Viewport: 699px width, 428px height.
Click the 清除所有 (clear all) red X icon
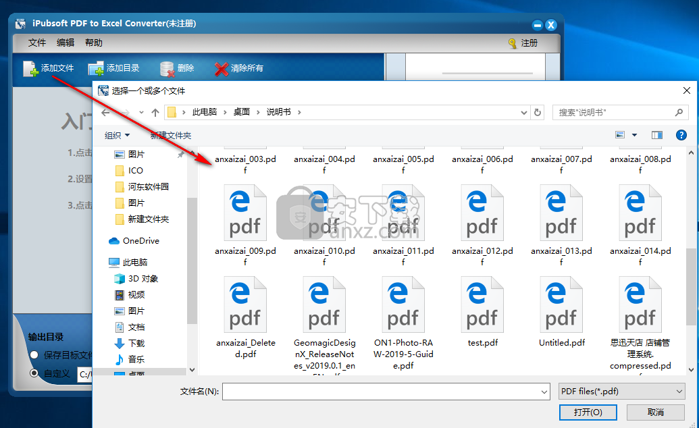(x=221, y=69)
